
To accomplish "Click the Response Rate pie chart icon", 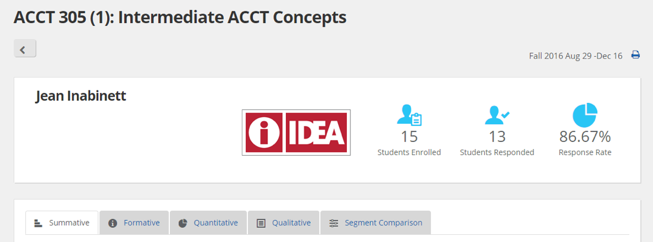I will [x=585, y=115].
